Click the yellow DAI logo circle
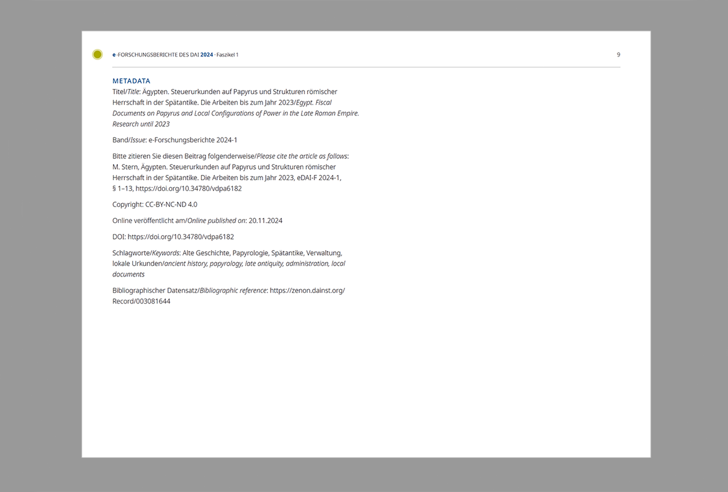Image resolution: width=728 pixels, height=492 pixels. [97, 54]
